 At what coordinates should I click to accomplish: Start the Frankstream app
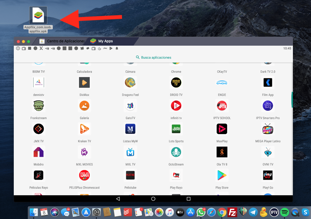pos(38,106)
